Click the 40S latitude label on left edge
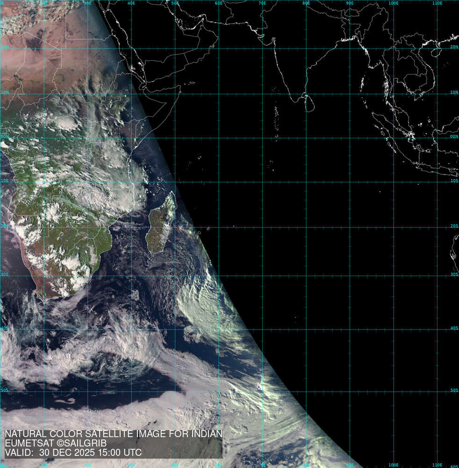459x468 pixels. point(4,328)
